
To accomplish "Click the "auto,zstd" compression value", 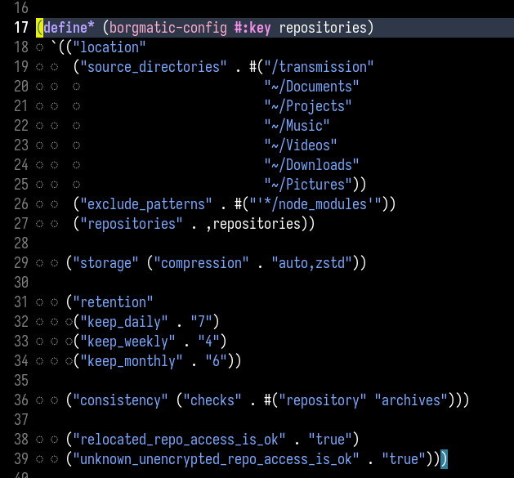I will tap(311, 263).
